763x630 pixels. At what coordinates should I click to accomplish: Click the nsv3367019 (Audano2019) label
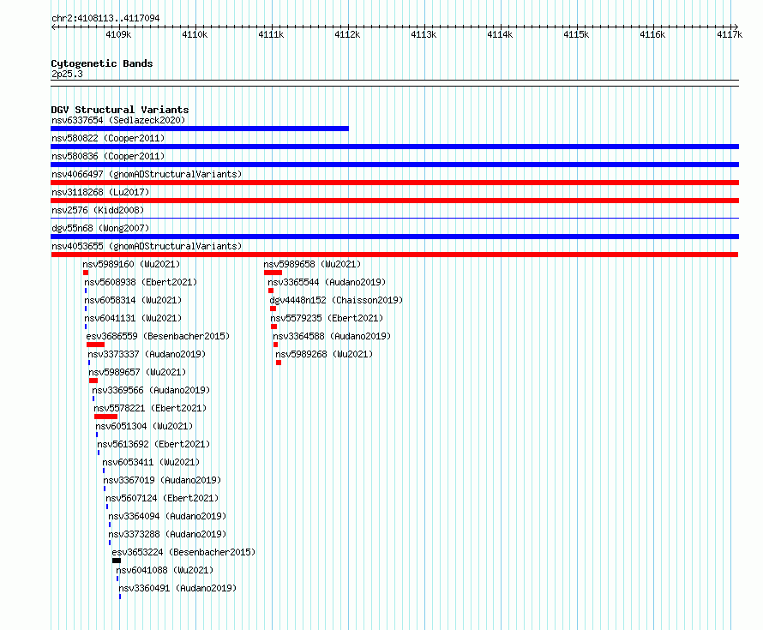(x=162, y=480)
